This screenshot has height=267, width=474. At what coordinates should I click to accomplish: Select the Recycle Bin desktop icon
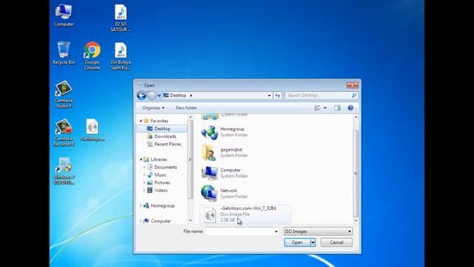pos(64,53)
